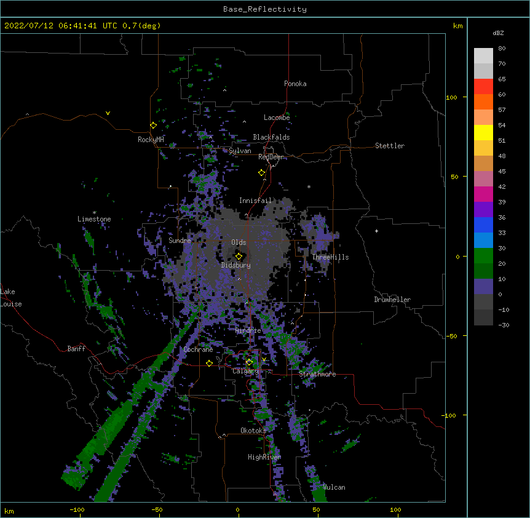Select the Sundre town label

tap(180, 241)
